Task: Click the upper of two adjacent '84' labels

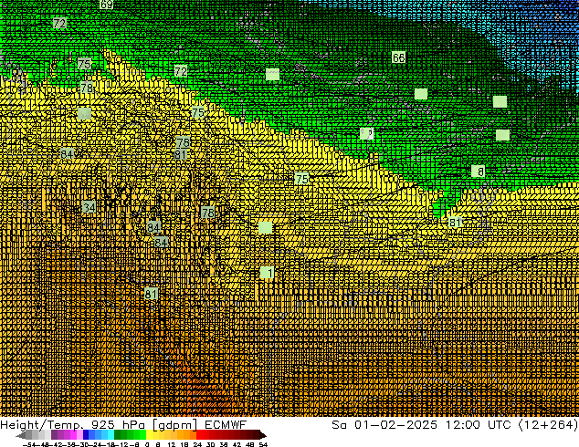Action: (x=153, y=227)
